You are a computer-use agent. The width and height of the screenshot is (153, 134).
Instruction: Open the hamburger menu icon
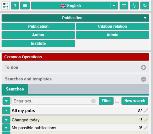[124, 6]
